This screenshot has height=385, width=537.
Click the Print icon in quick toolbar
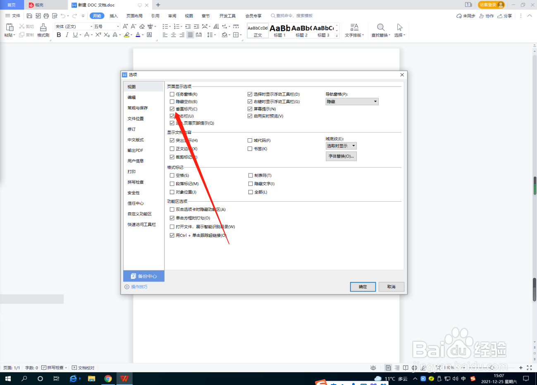(46, 16)
